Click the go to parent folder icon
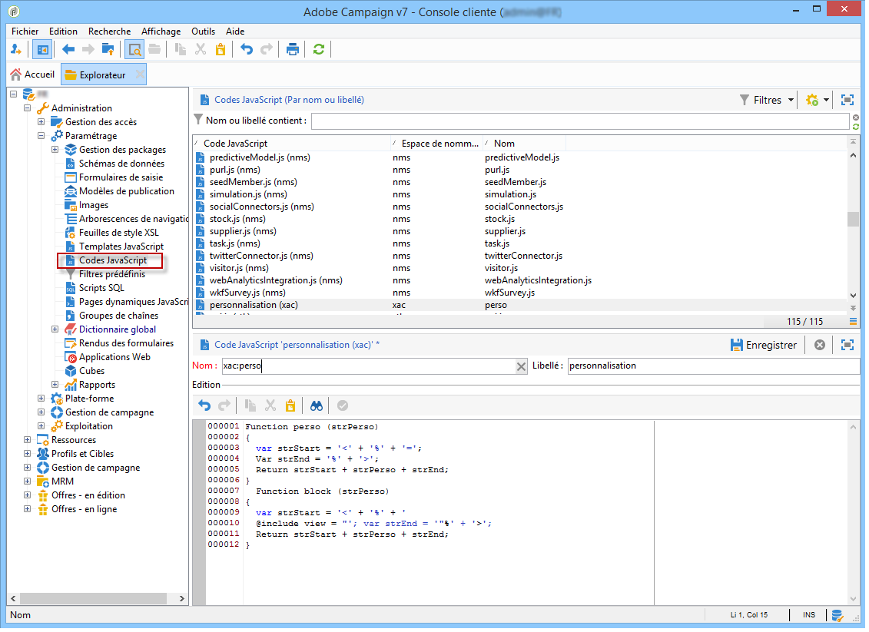The height and width of the screenshot is (632, 869). coord(108,50)
